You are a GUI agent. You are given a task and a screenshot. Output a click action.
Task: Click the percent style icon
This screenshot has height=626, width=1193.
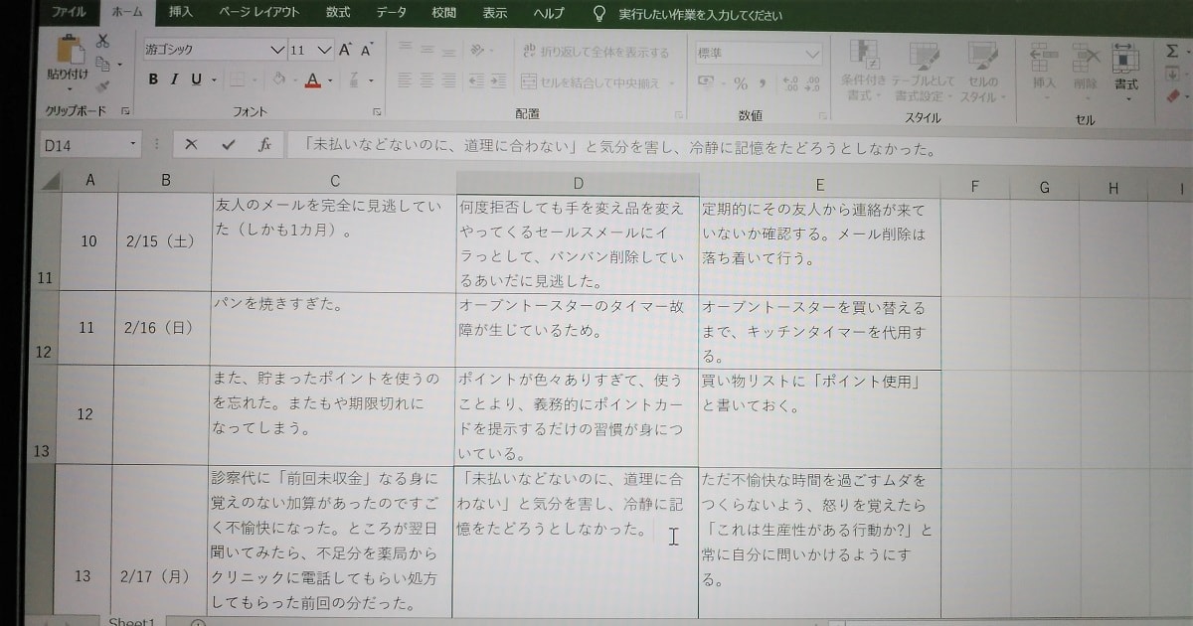[741, 83]
